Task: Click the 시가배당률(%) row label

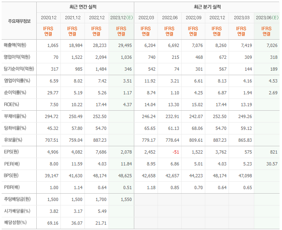Action: pyautogui.click(x=17, y=211)
